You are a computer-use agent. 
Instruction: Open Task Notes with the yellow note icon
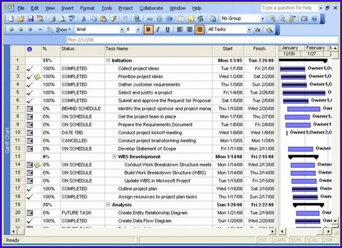[x=191, y=19]
